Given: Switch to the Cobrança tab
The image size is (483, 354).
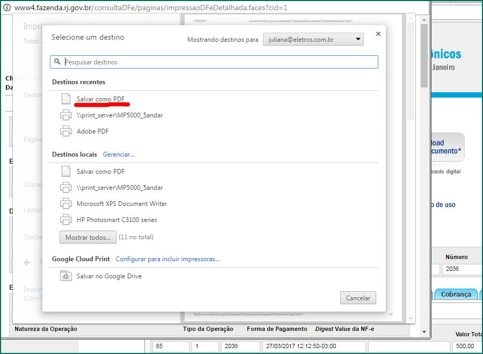Looking at the screenshot, I should pyautogui.click(x=456, y=294).
